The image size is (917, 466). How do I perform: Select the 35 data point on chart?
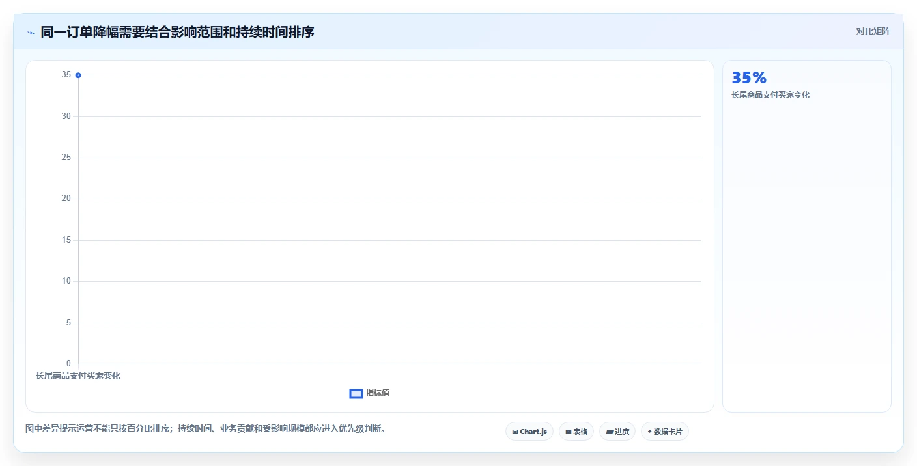[x=78, y=75]
